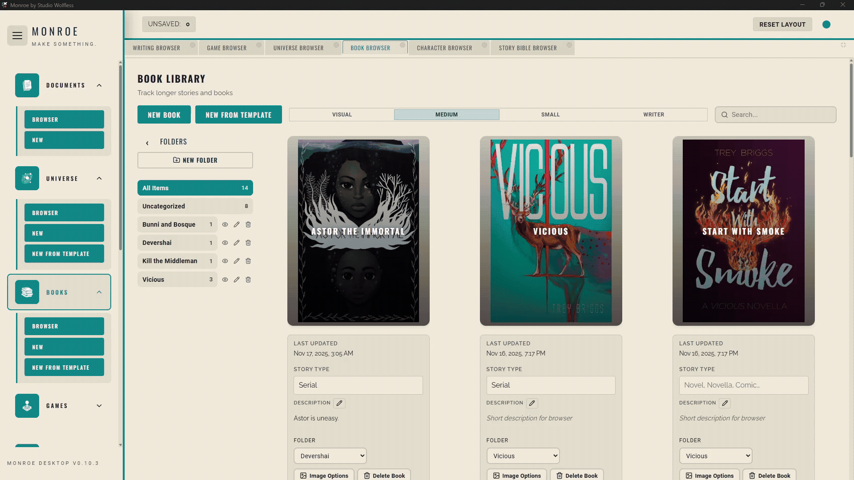Open the folder dropdown showing Devershai
The image size is (854, 480).
(x=330, y=456)
